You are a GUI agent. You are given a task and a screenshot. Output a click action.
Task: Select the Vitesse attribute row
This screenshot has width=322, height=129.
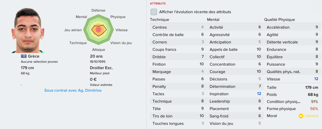(292, 79)
